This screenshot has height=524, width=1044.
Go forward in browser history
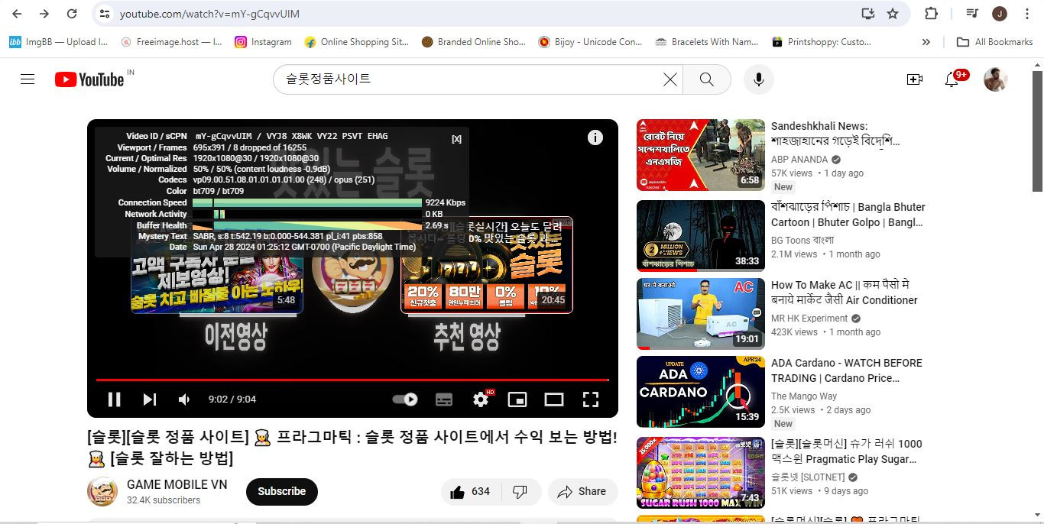click(x=44, y=14)
